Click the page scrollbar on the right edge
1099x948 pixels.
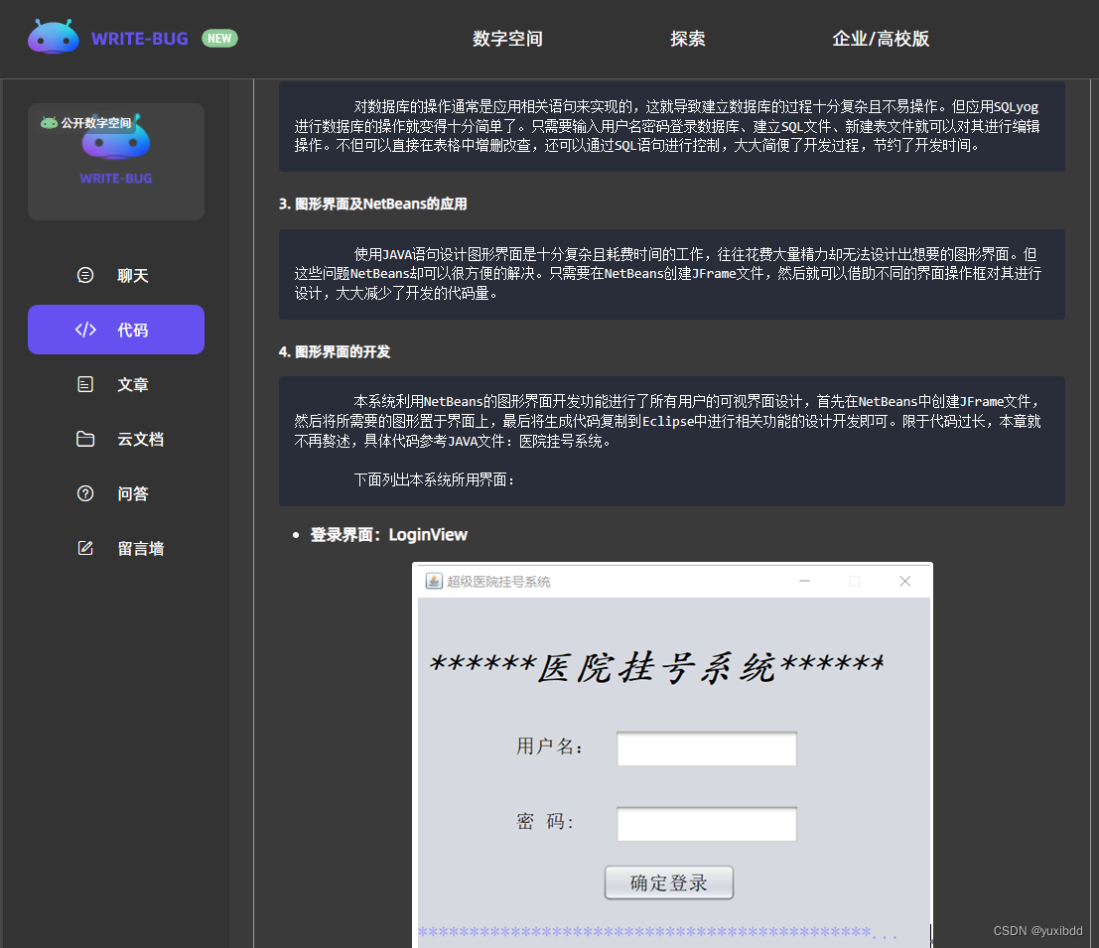click(1093, 397)
